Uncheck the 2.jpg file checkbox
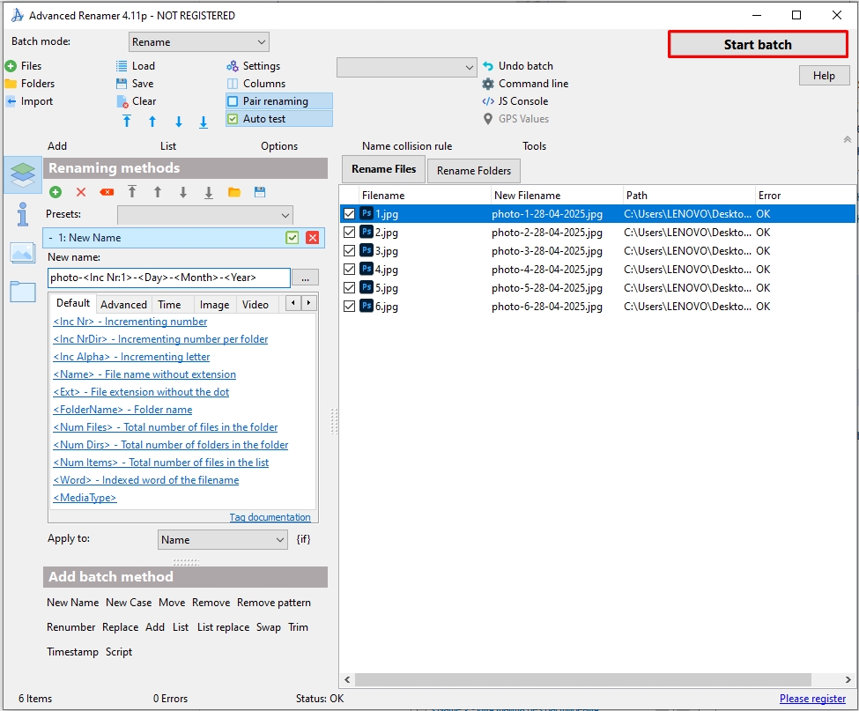Image resolution: width=859 pixels, height=711 pixels. pos(349,233)
